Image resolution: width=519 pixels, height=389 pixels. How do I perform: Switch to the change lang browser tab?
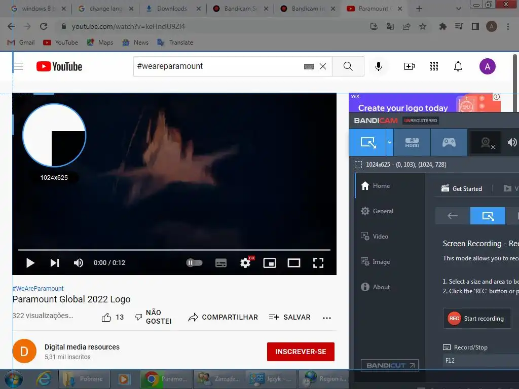click(105, 9)
